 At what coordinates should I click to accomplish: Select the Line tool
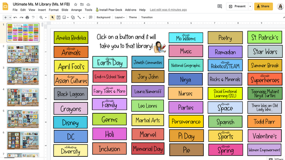(79, 17)
